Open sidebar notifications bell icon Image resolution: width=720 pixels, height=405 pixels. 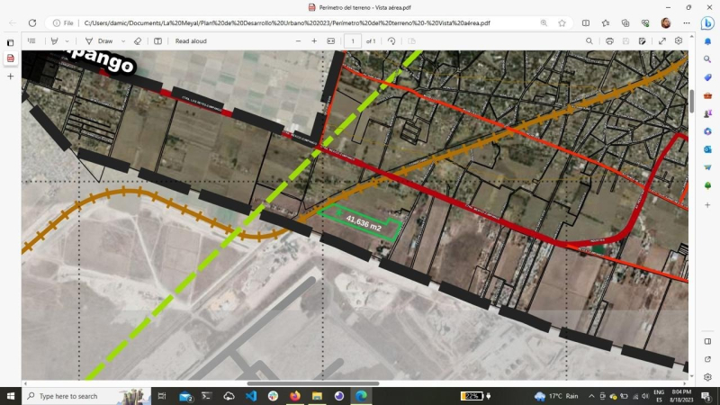click(707, 41)
